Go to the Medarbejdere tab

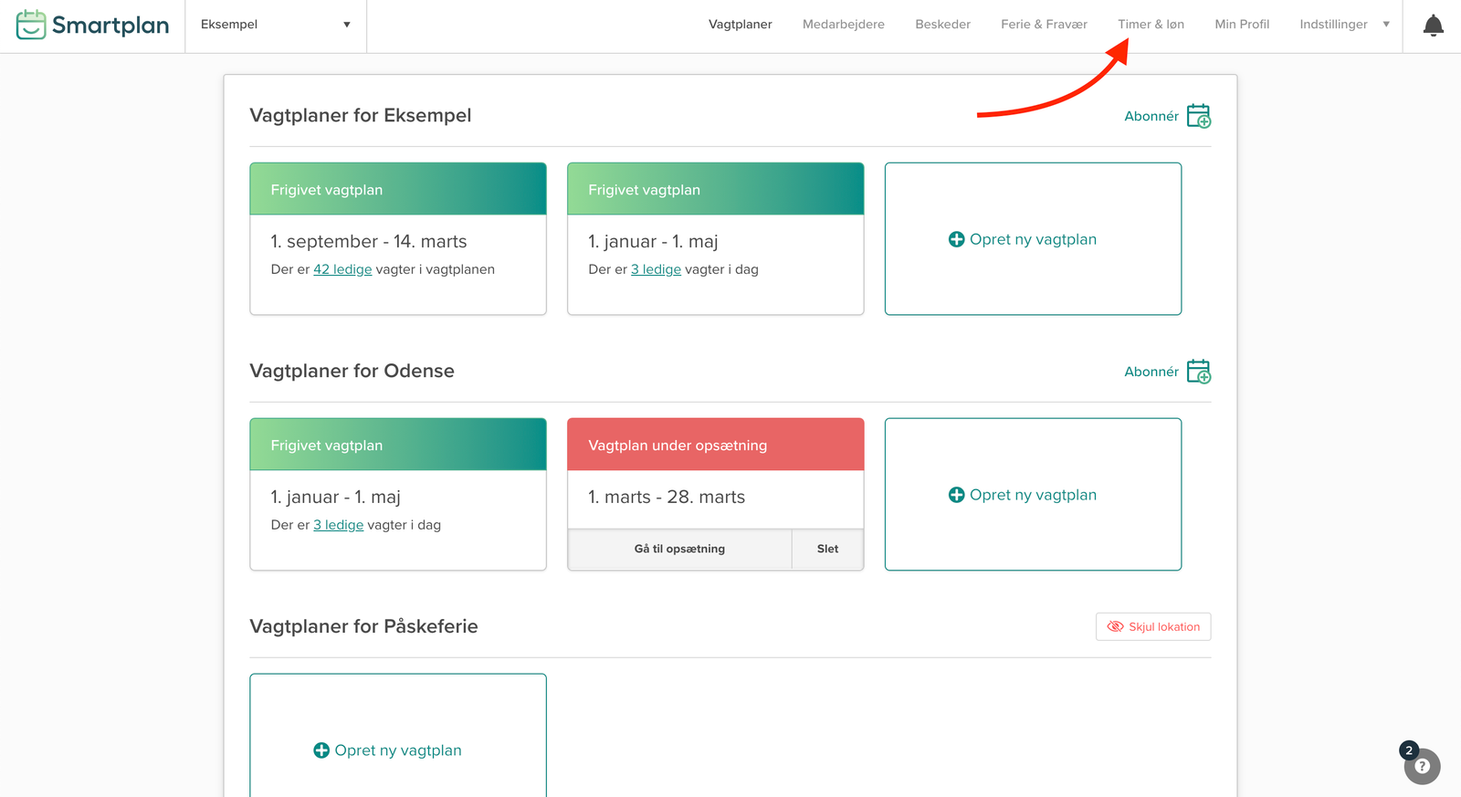point(843,25)
